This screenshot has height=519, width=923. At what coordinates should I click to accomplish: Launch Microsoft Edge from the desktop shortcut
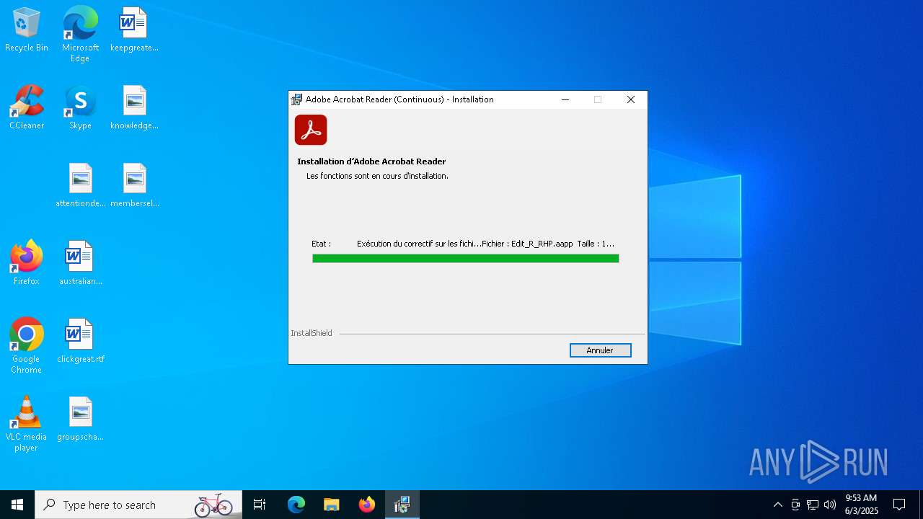(80, 35)
